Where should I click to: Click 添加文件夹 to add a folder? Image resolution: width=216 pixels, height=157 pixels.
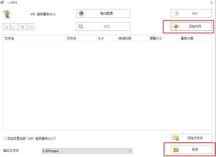coord(192,138)
